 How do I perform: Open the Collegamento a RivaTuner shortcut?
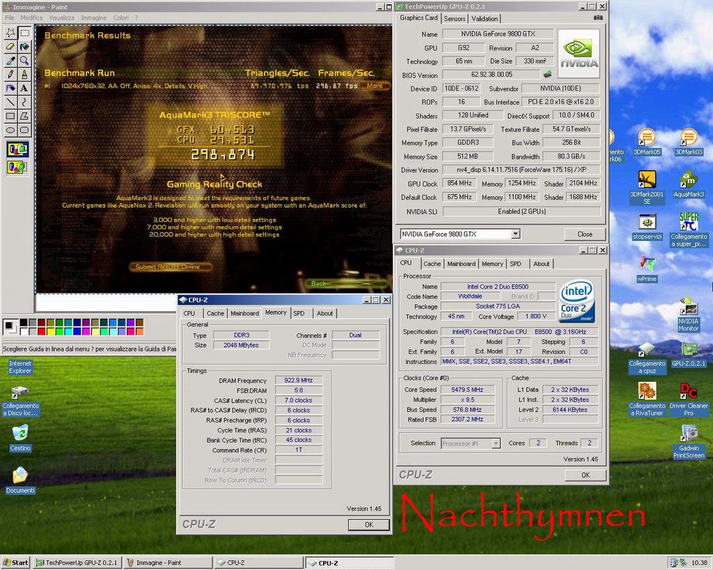[647, 399]
